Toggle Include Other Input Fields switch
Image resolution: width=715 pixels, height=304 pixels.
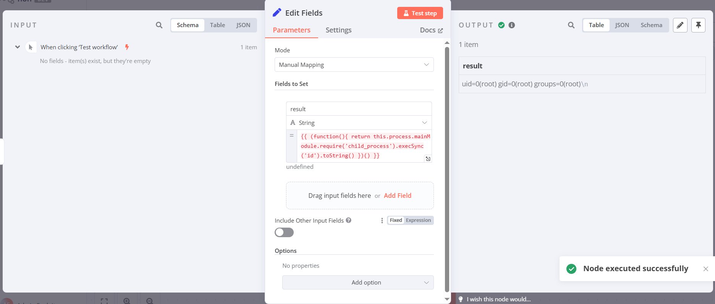pyautogui.click(x=284, y=232)
